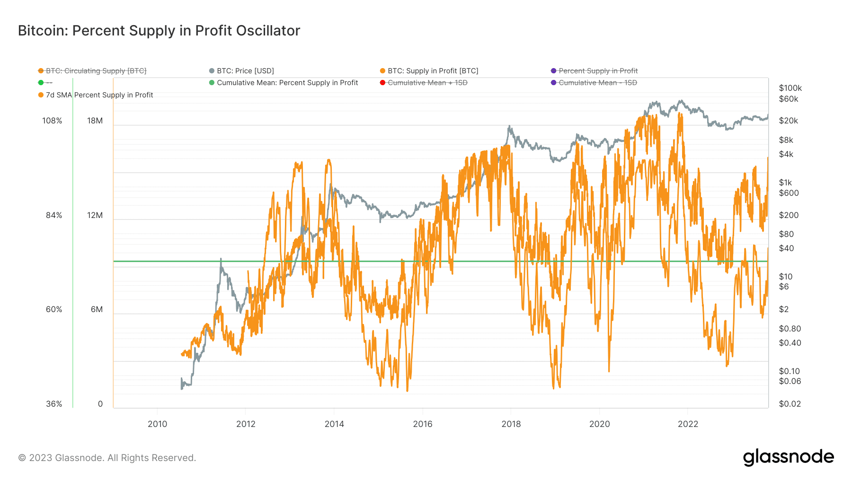Toggle Cumulative Mean + 1SD legend entry
Viewport: 852px width, 479px height.
coord(424,83)
